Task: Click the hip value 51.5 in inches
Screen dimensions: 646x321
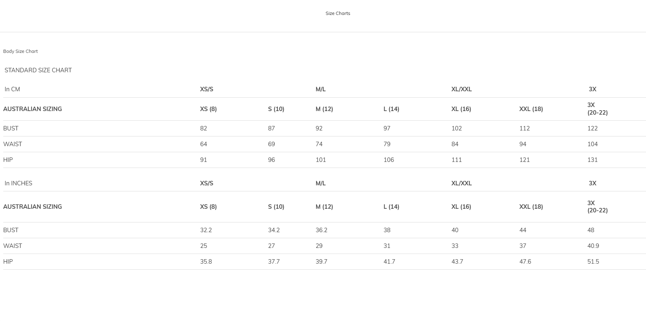Action: 593,262
